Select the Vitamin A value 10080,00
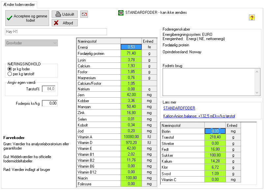265x190 pixels. (x=131, y=137)
